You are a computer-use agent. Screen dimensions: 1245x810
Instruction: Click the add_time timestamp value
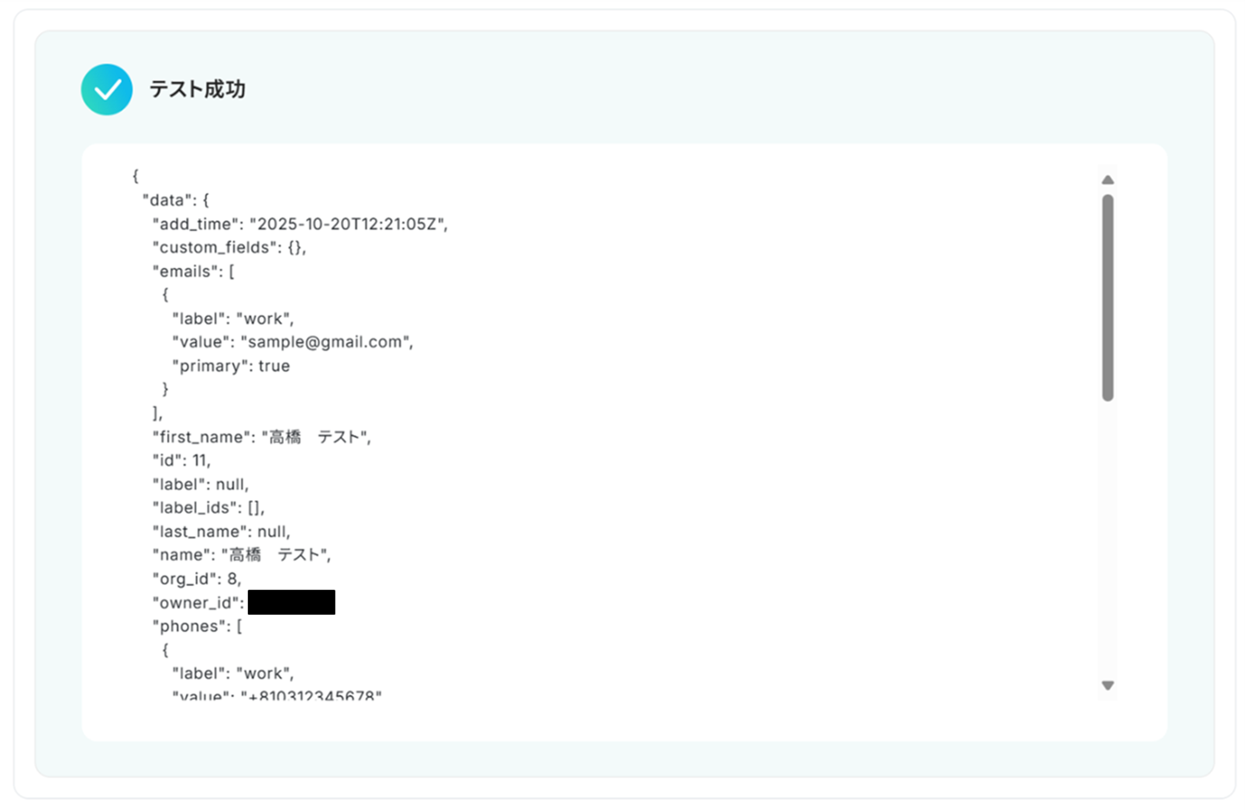click(348, 224)
